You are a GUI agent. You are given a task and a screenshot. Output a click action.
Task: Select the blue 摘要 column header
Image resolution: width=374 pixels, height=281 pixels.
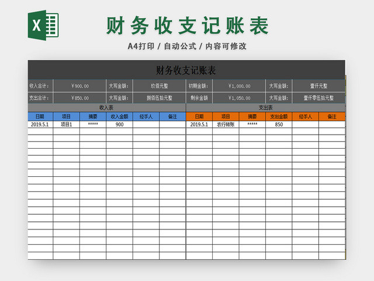click(93, 116)
